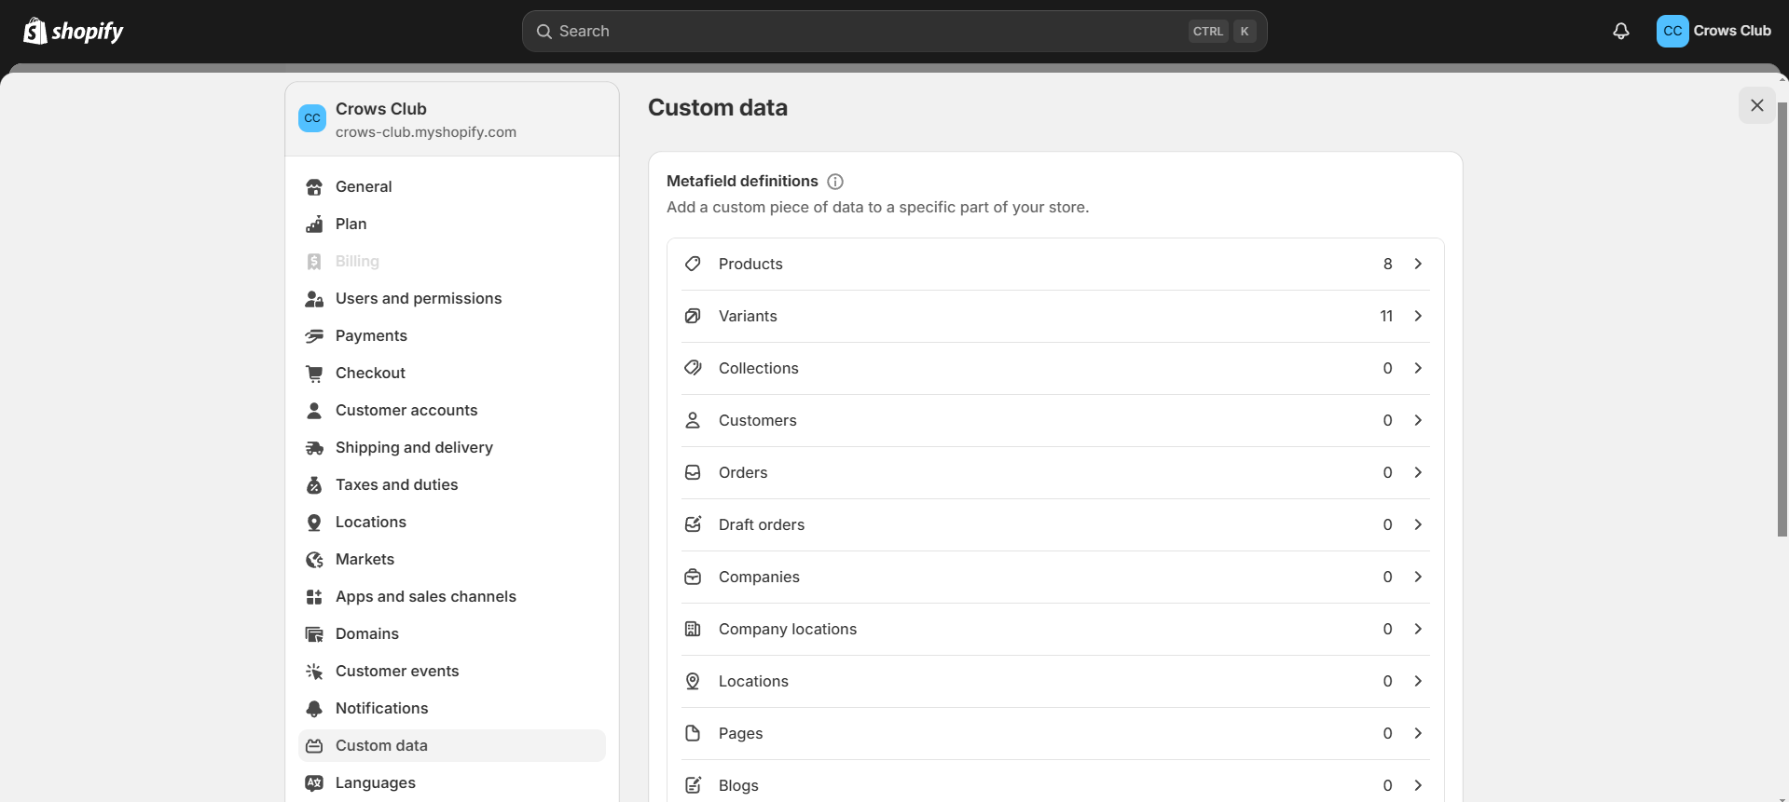Open Languages settings

tap(452, 782)
